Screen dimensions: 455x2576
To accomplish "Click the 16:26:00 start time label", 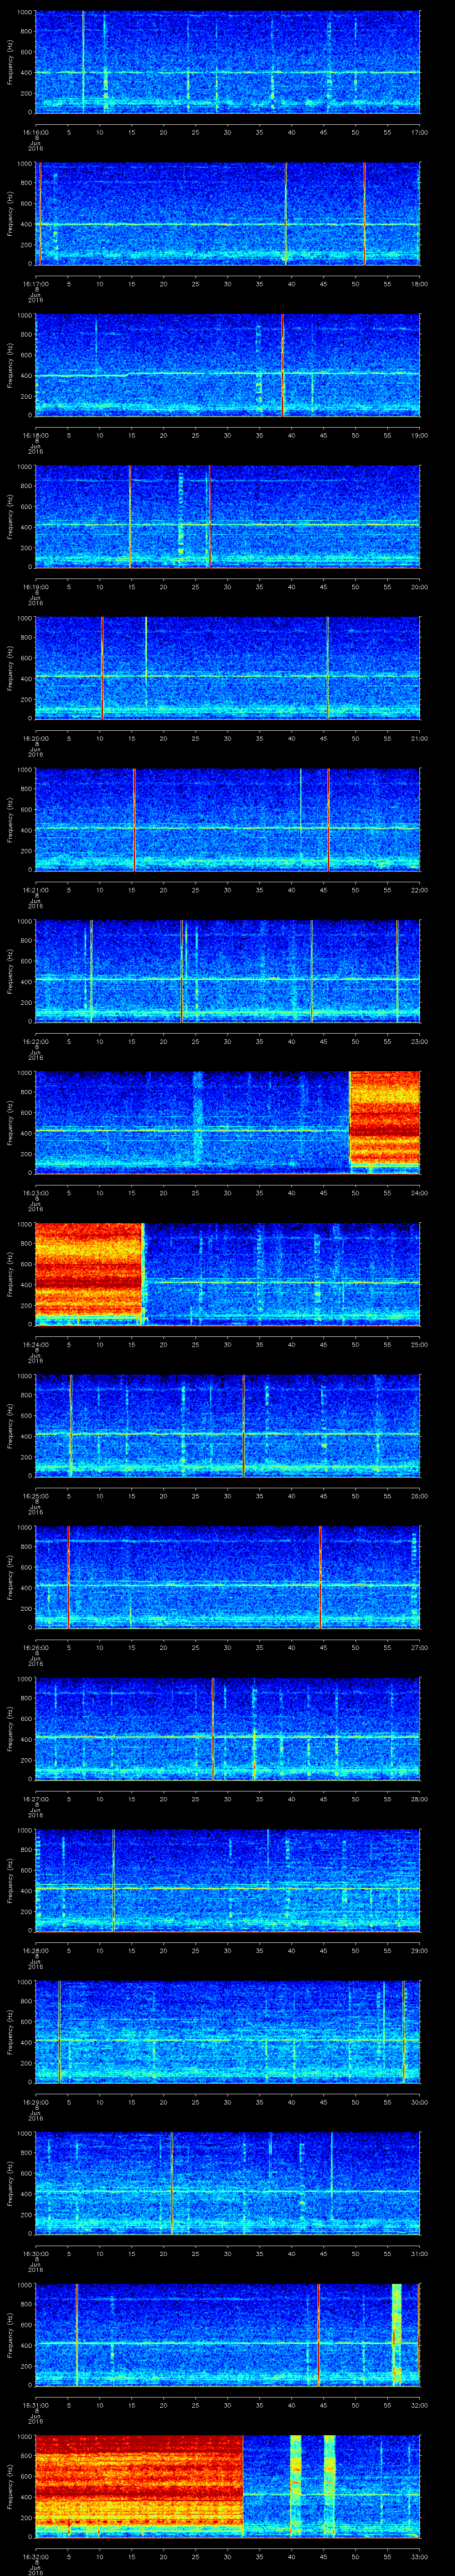I will tap(35, 1647).
